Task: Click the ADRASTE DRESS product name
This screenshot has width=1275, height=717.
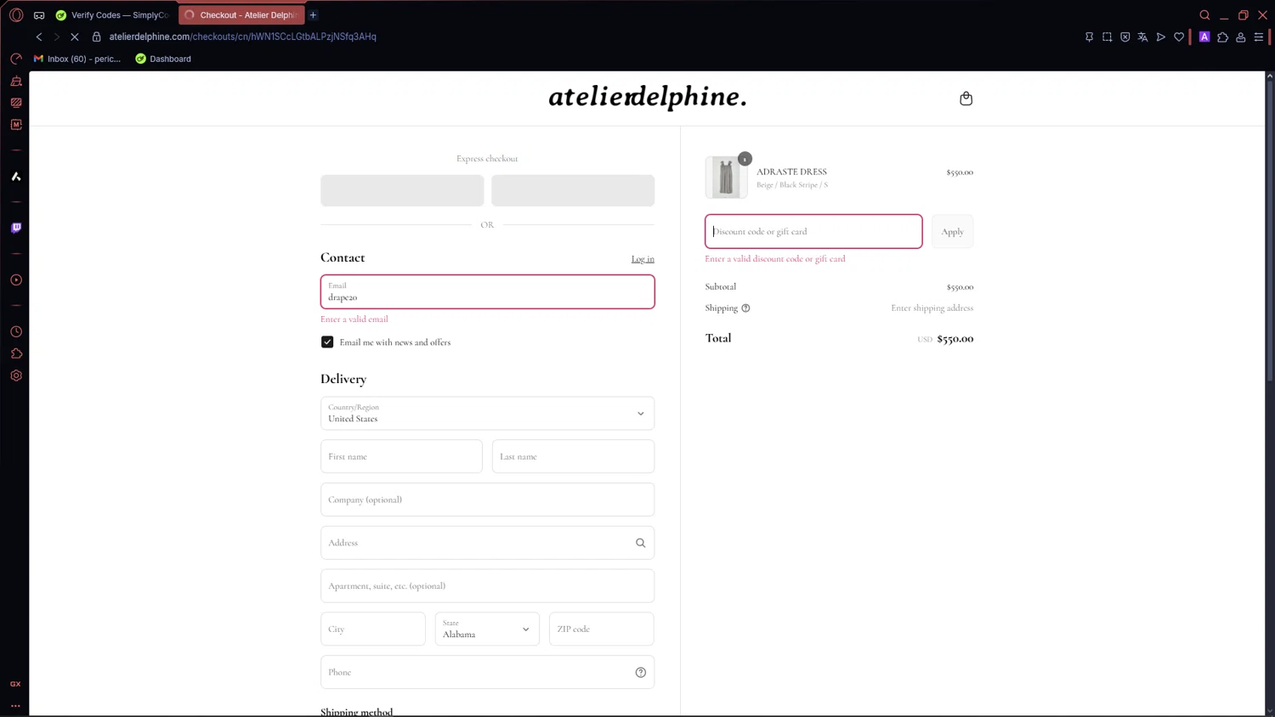Action: pyautogui.click(x=791, y=172)
